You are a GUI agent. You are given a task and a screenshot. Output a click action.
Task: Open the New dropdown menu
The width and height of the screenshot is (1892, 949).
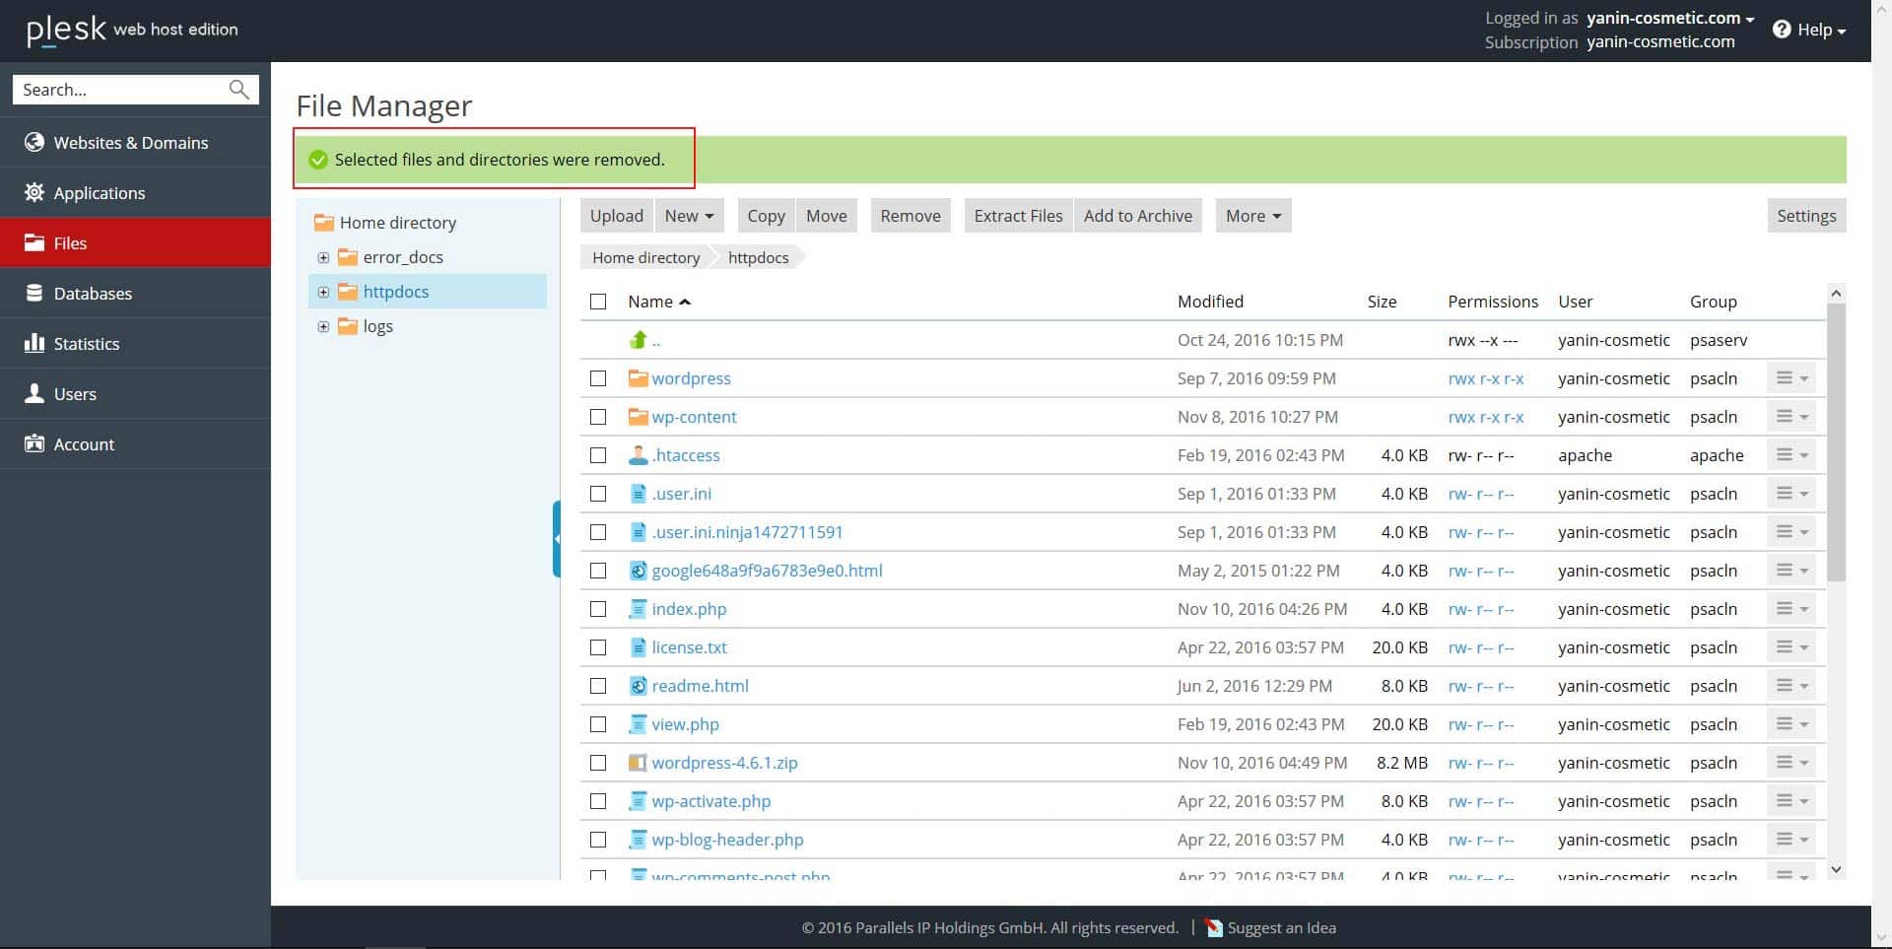(689, 216)
